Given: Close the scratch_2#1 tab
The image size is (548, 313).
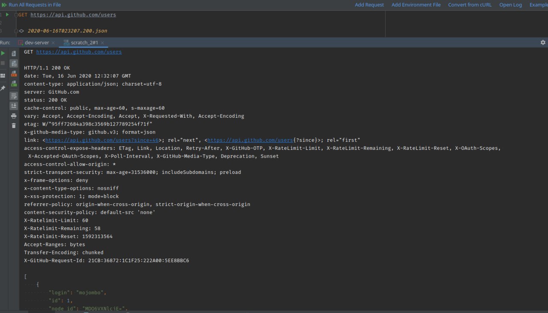Looking at the screenshot, I should (103, 43).
